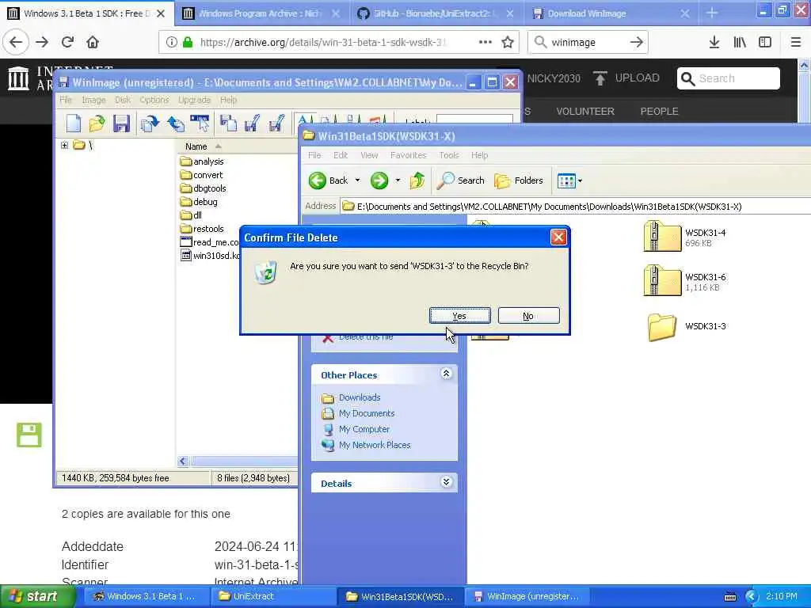This screenshot has height=608, width=811.
Task: Expand the root folder tree node in WinImage
Action: point(64,146)
